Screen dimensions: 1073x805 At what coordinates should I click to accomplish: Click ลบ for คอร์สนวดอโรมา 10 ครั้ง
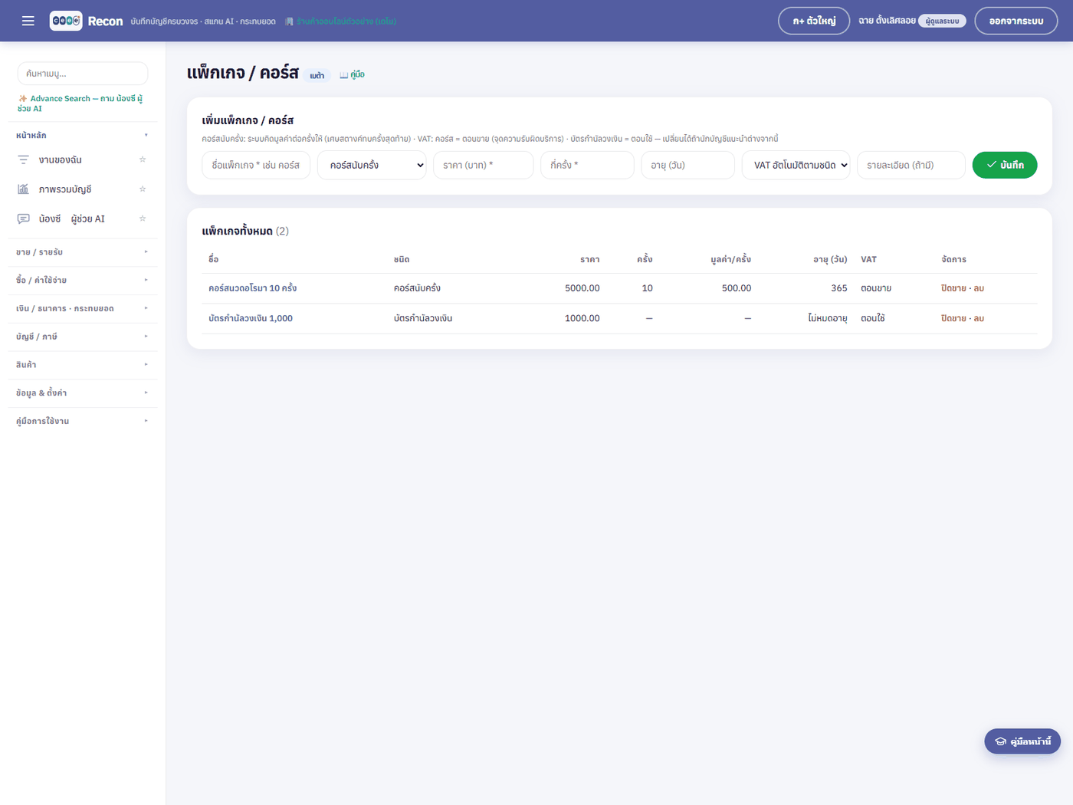click(x=979, y=288)
